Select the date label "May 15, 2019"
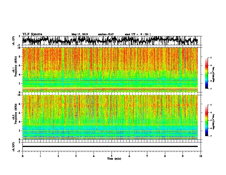 (x=80, y=34)
